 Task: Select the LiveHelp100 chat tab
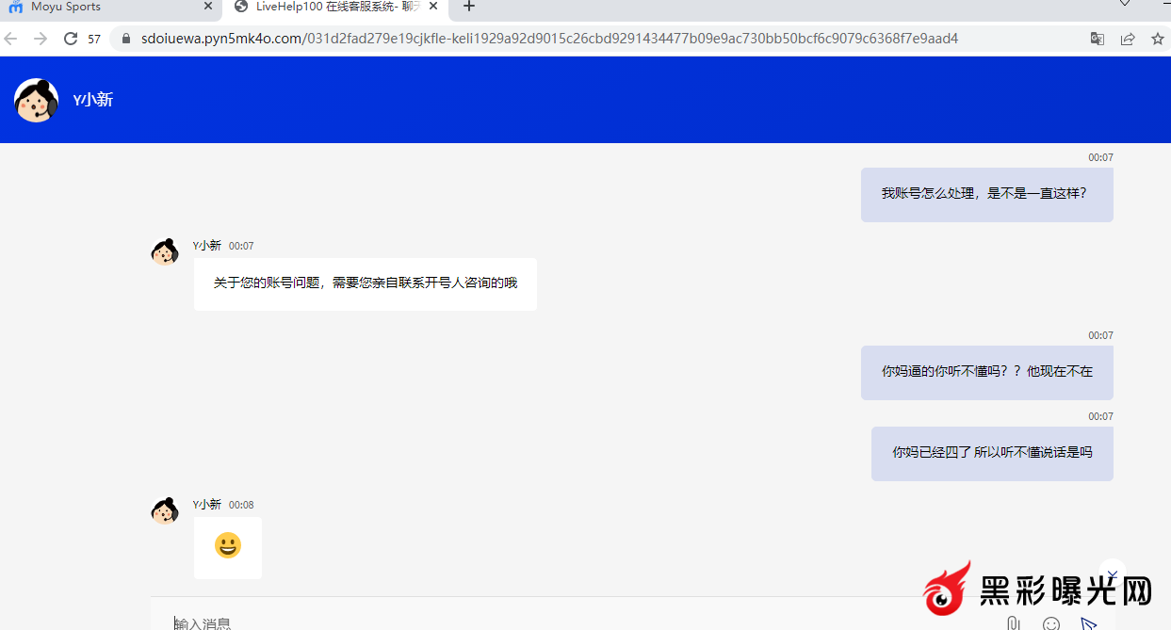click(x=330, y=7)
